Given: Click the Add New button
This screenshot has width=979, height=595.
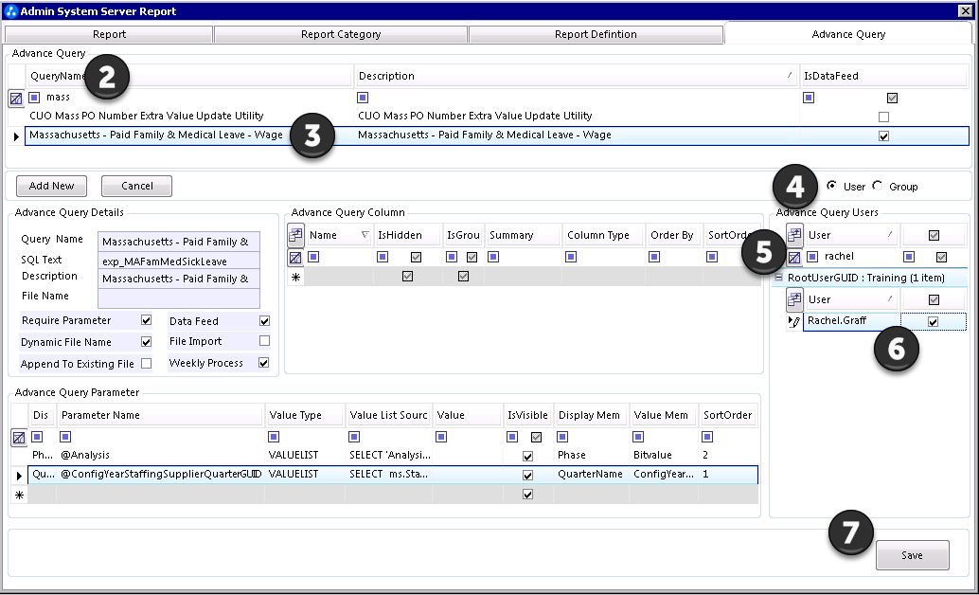Looking at the screenshot, I should [x=51, y=186].
